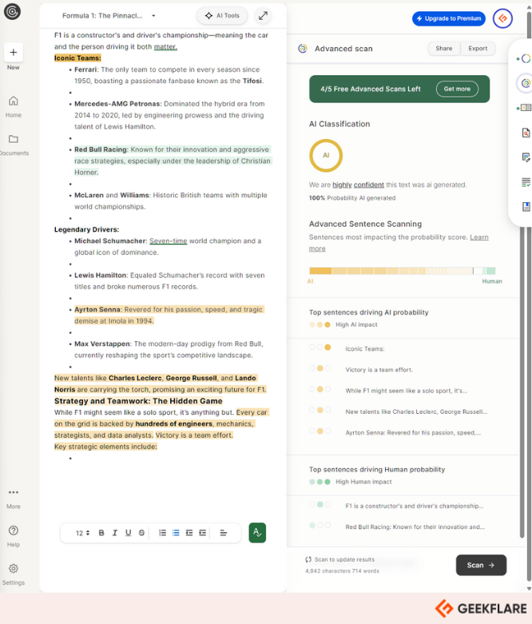Select 'Iconic Teams:' in top AI sentences
The height and width of the screenshot is (624, 532).
pyautogui.click(x=364, y=348)
